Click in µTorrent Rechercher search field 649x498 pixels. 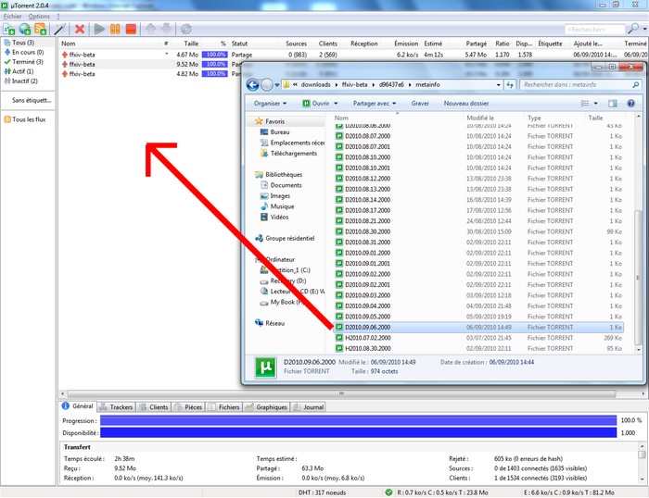(595, 30)
